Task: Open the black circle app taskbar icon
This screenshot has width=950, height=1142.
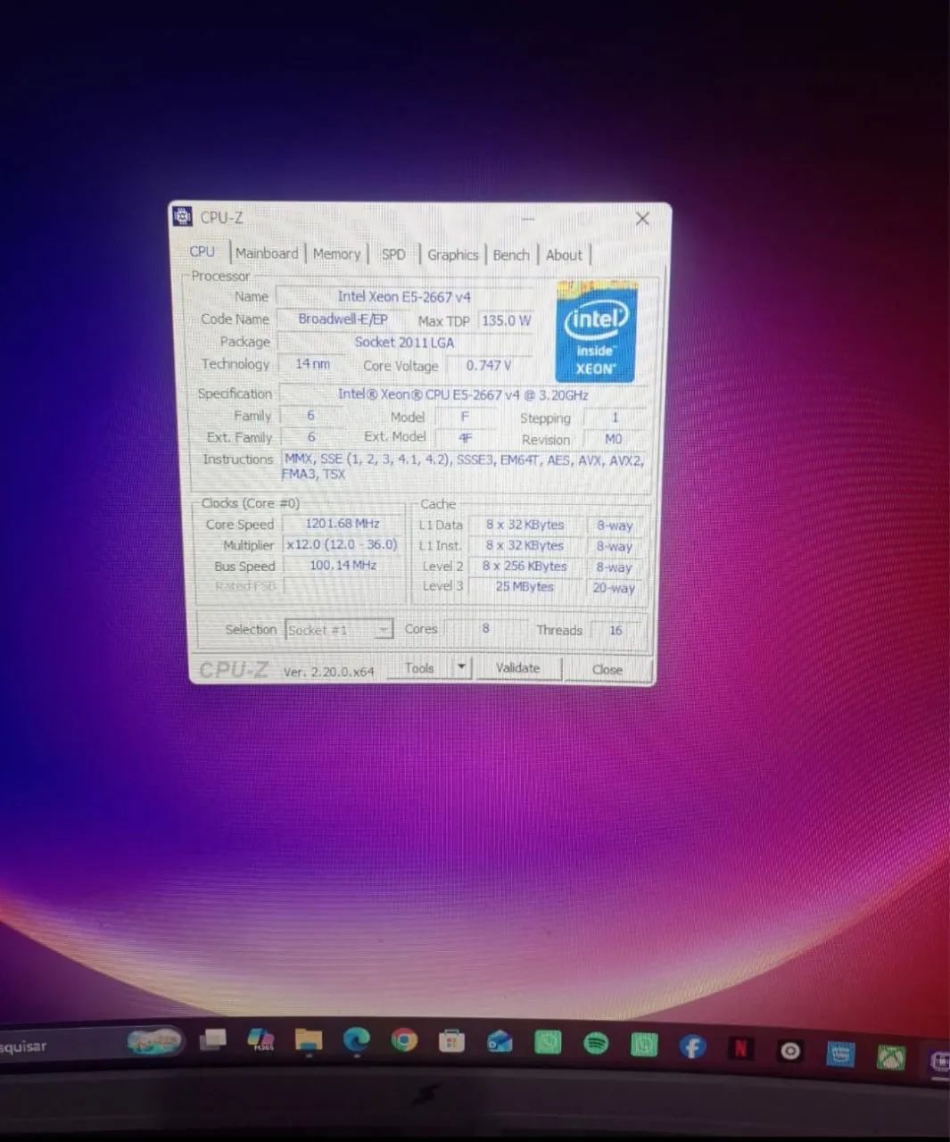Action: click(x=789, y=1051)
